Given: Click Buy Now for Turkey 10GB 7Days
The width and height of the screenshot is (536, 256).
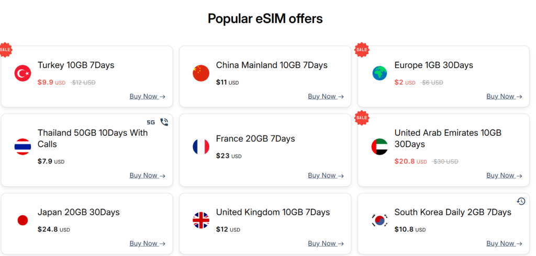Looking at the screenshot, I should coord(147,96).
